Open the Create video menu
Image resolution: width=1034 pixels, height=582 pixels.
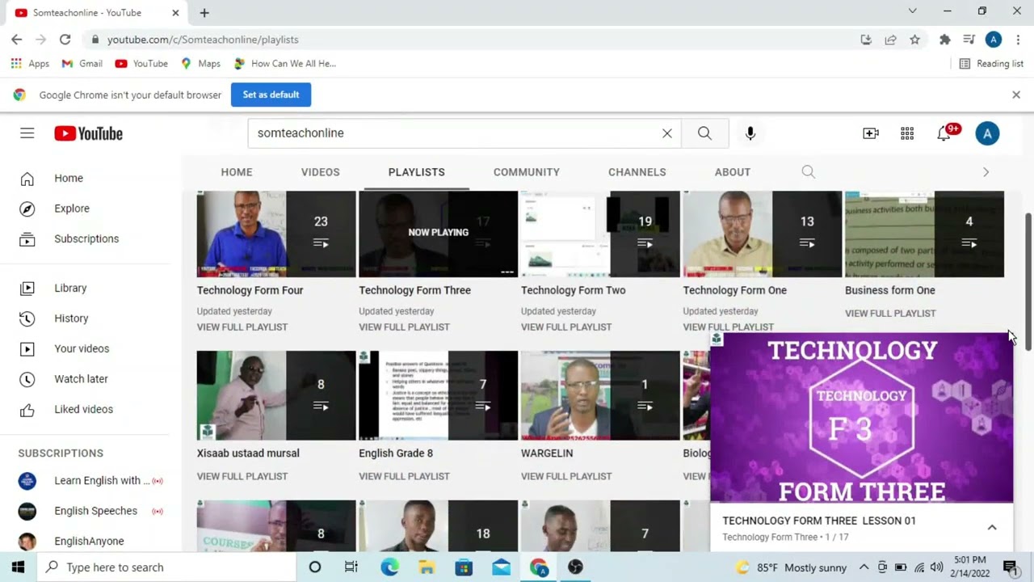(x=871, y=133)
